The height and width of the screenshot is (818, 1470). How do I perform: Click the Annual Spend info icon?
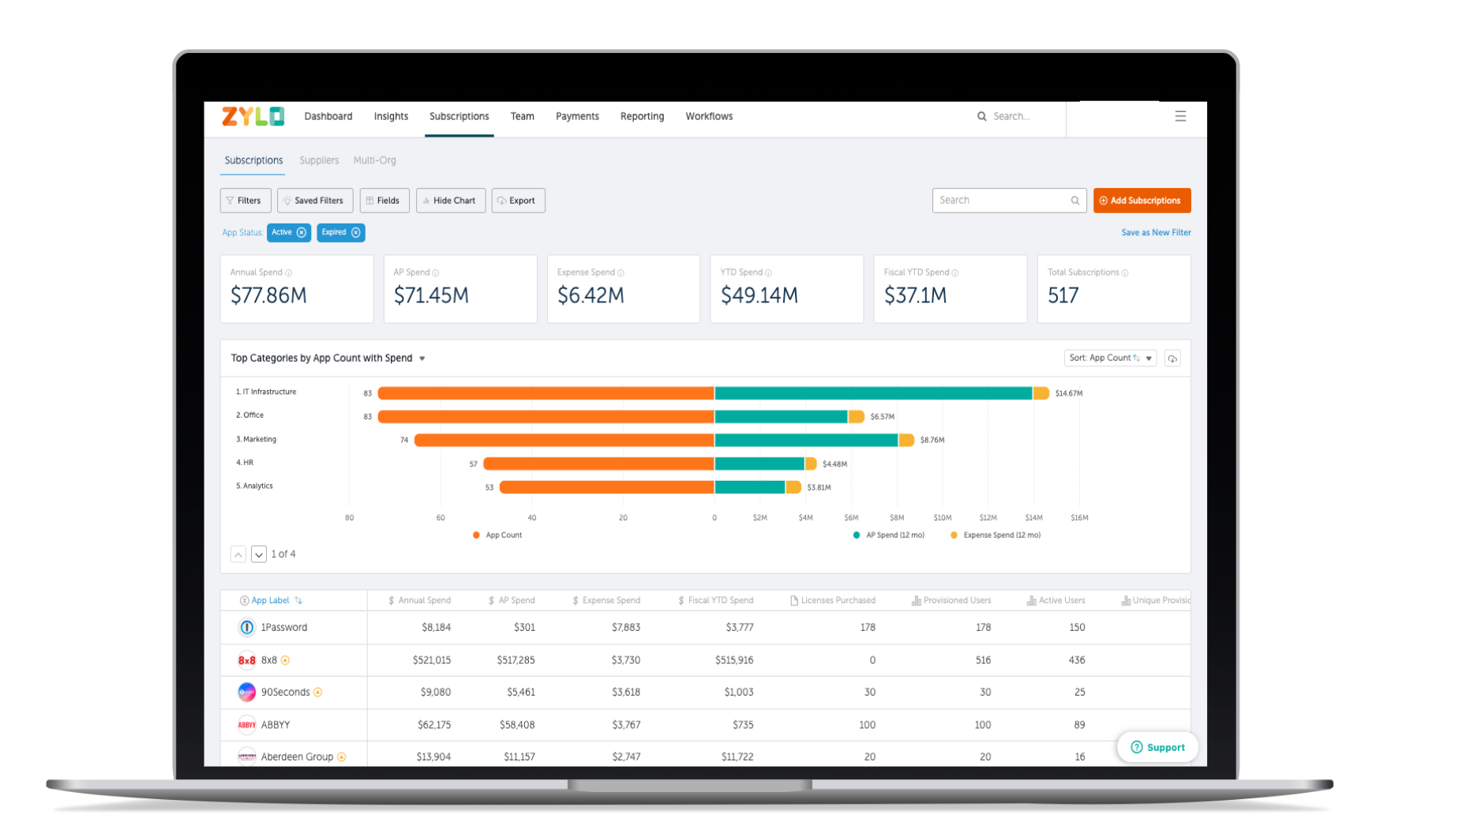click(x=289, y=273)
